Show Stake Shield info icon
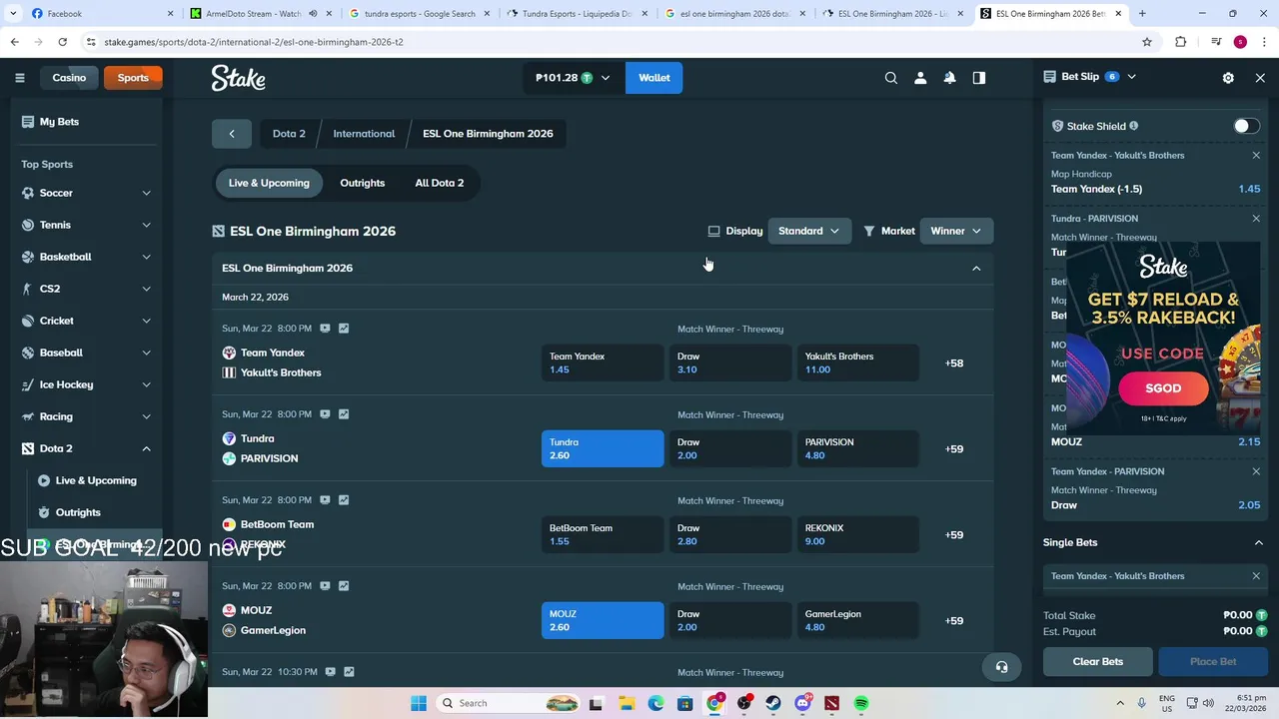The image size is (1279, 719). (1133, 126)
